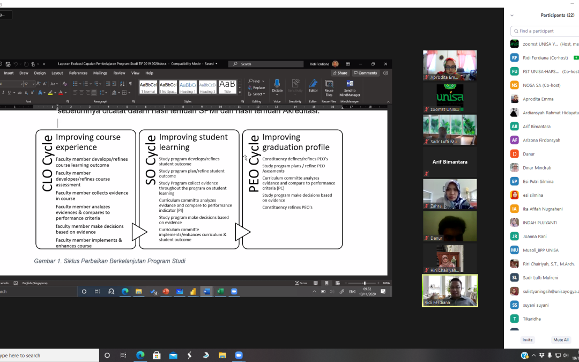Switch to the Mailings ribbon tab
Screen dimensions: 579x362
[100, 73]
